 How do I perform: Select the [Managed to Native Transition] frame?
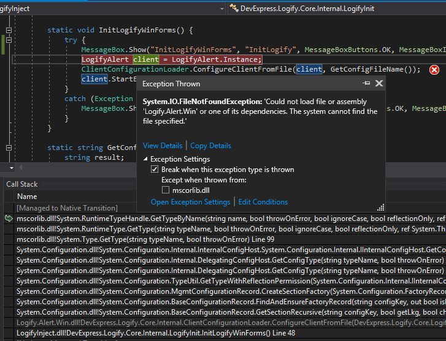pos(67,208)
